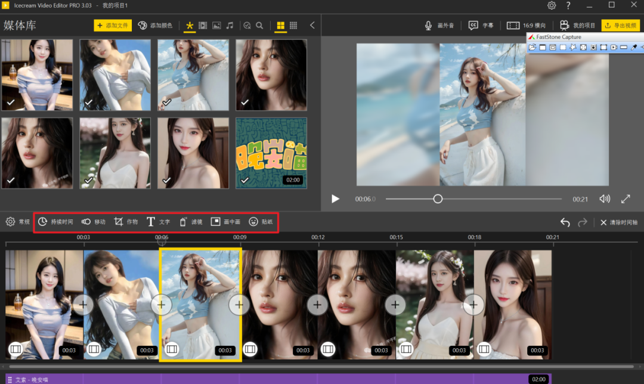
Task: Open 我的项目 my projects
Action: tap(577, 26)
